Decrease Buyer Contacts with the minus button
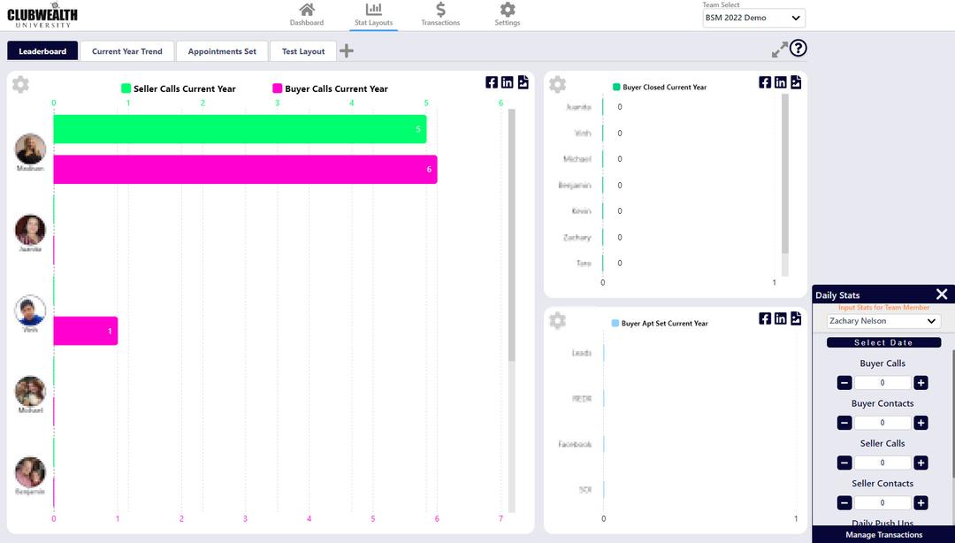 pos(844,423)
